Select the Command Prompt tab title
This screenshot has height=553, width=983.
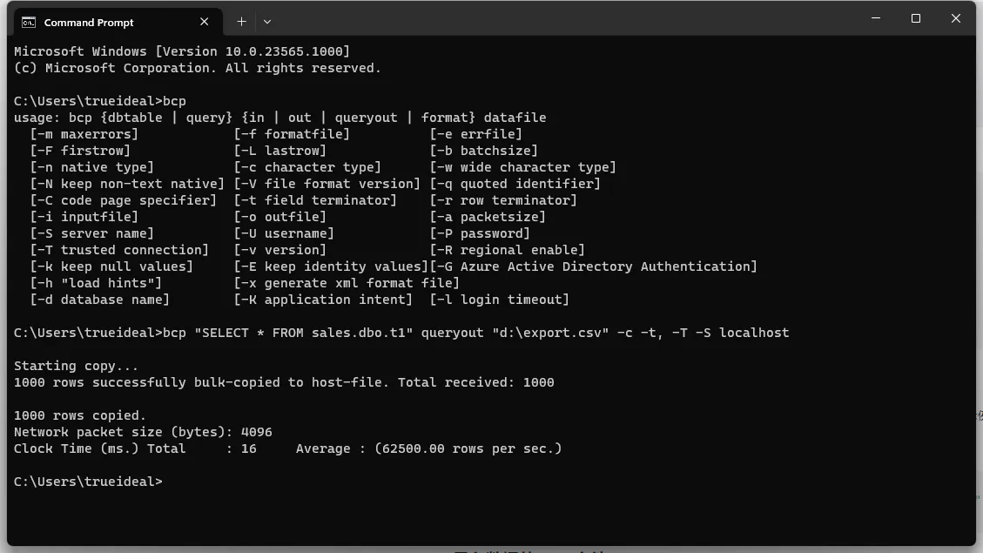click(x=89, y=22)
